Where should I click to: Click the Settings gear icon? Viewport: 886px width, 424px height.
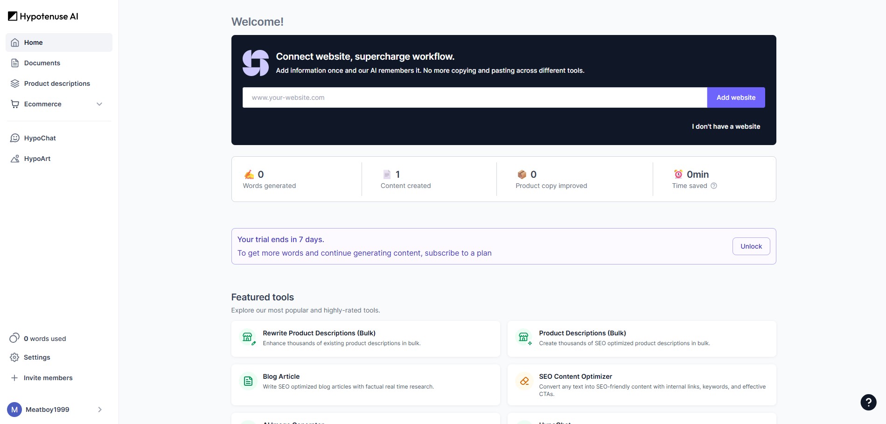click(14, 357)
